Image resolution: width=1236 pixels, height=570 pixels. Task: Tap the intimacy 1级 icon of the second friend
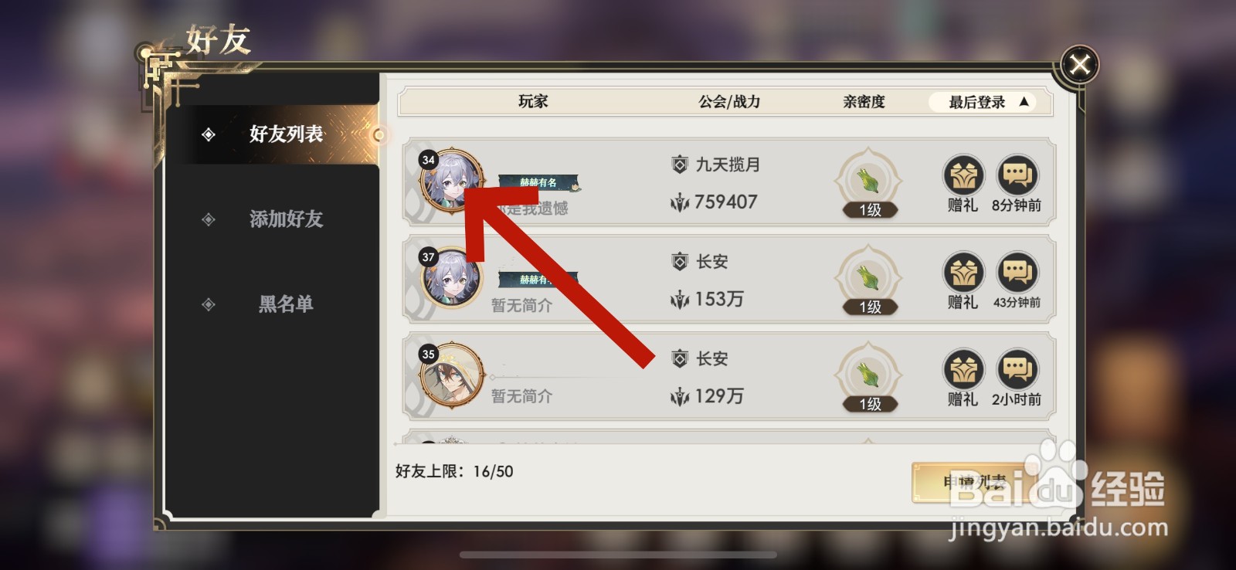[x=868, y=280]
